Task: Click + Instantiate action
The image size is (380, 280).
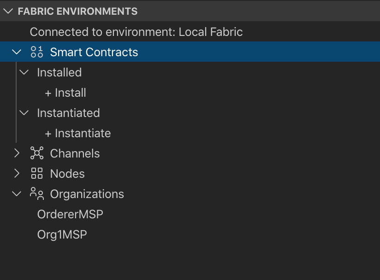Action: [78, 134]
